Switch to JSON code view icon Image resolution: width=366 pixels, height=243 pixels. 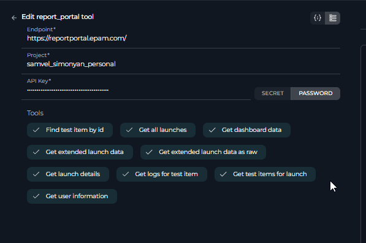click(x=318, y=18)
